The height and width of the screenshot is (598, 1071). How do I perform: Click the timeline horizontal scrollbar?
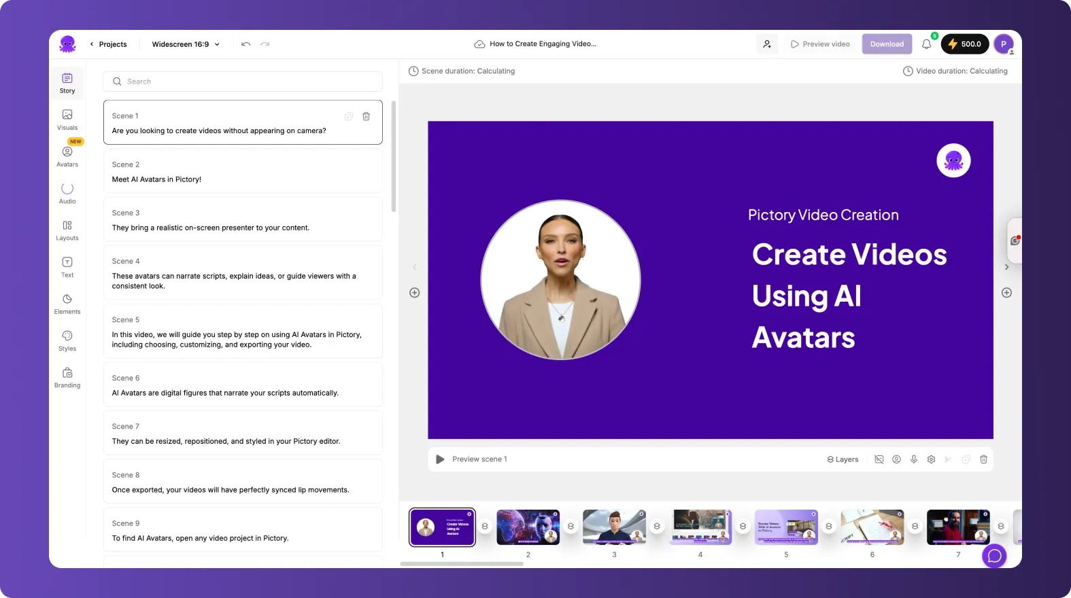click(462, 564)
